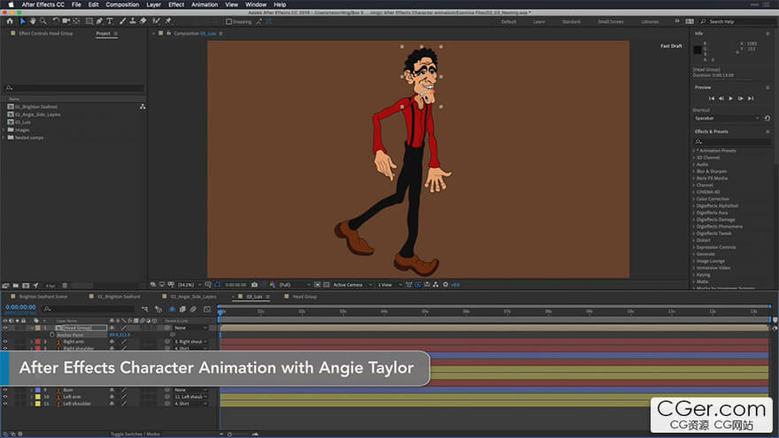Viewport: 779px width, 438px height.
Task: Open the Spacebar shortcut dropdown
Action: coord(727,119)
